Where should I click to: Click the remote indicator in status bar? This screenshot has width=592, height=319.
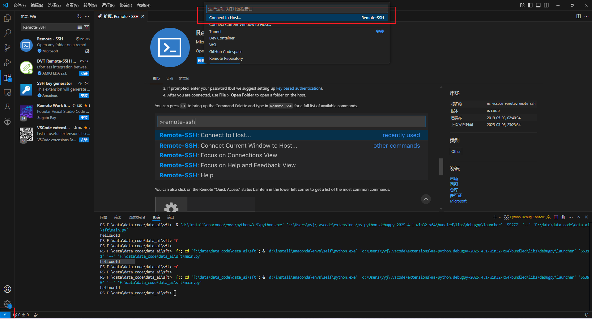[x=5, y=315]
